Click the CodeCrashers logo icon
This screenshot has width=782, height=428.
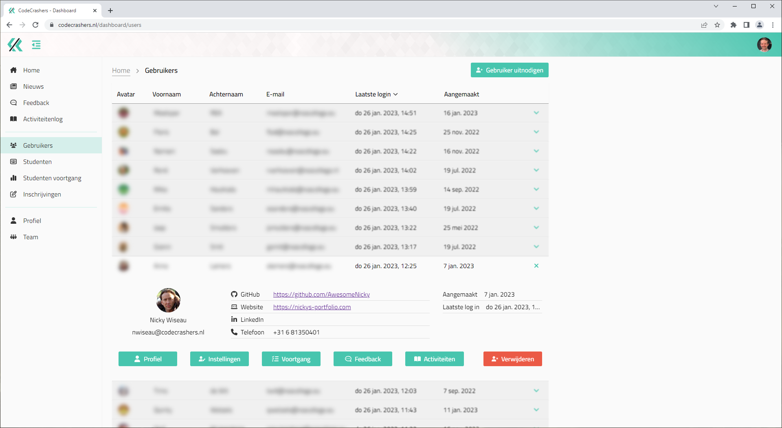[x=15, y=45]
